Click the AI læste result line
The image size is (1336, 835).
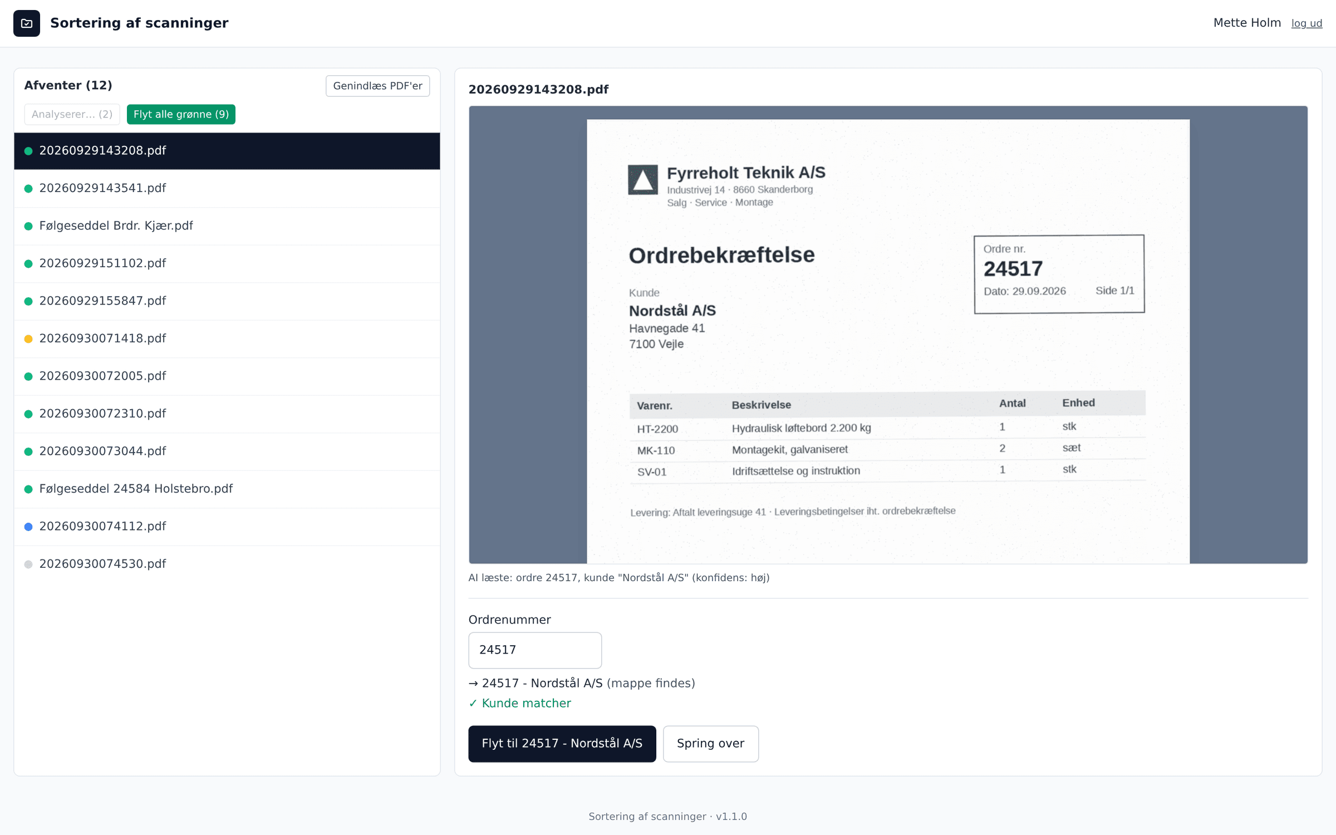point(619,578)
